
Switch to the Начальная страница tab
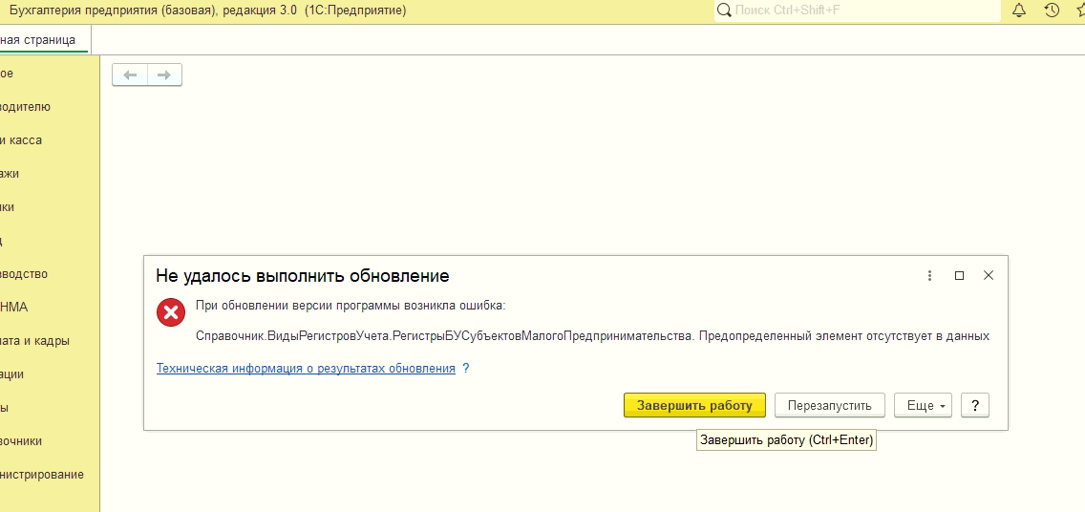click(38, 40)
